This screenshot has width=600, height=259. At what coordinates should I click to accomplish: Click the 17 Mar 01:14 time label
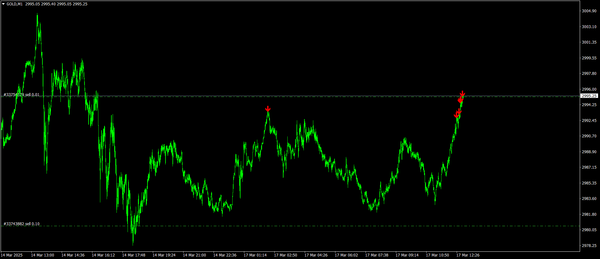click(255, 255)
